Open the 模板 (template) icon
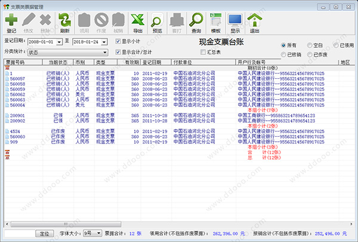 pos(216,20)
